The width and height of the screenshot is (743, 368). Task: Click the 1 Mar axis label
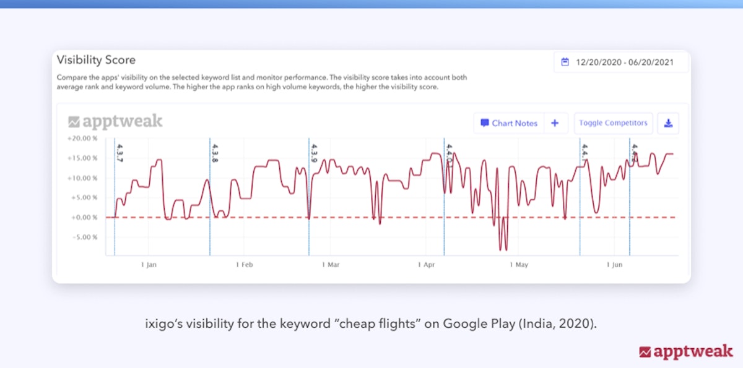330,265
